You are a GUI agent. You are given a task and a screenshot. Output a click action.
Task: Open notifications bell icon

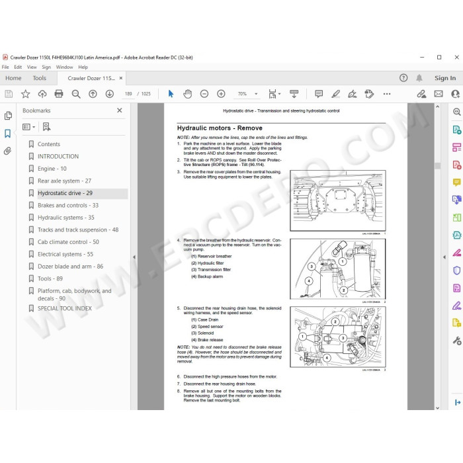(419, 78)
